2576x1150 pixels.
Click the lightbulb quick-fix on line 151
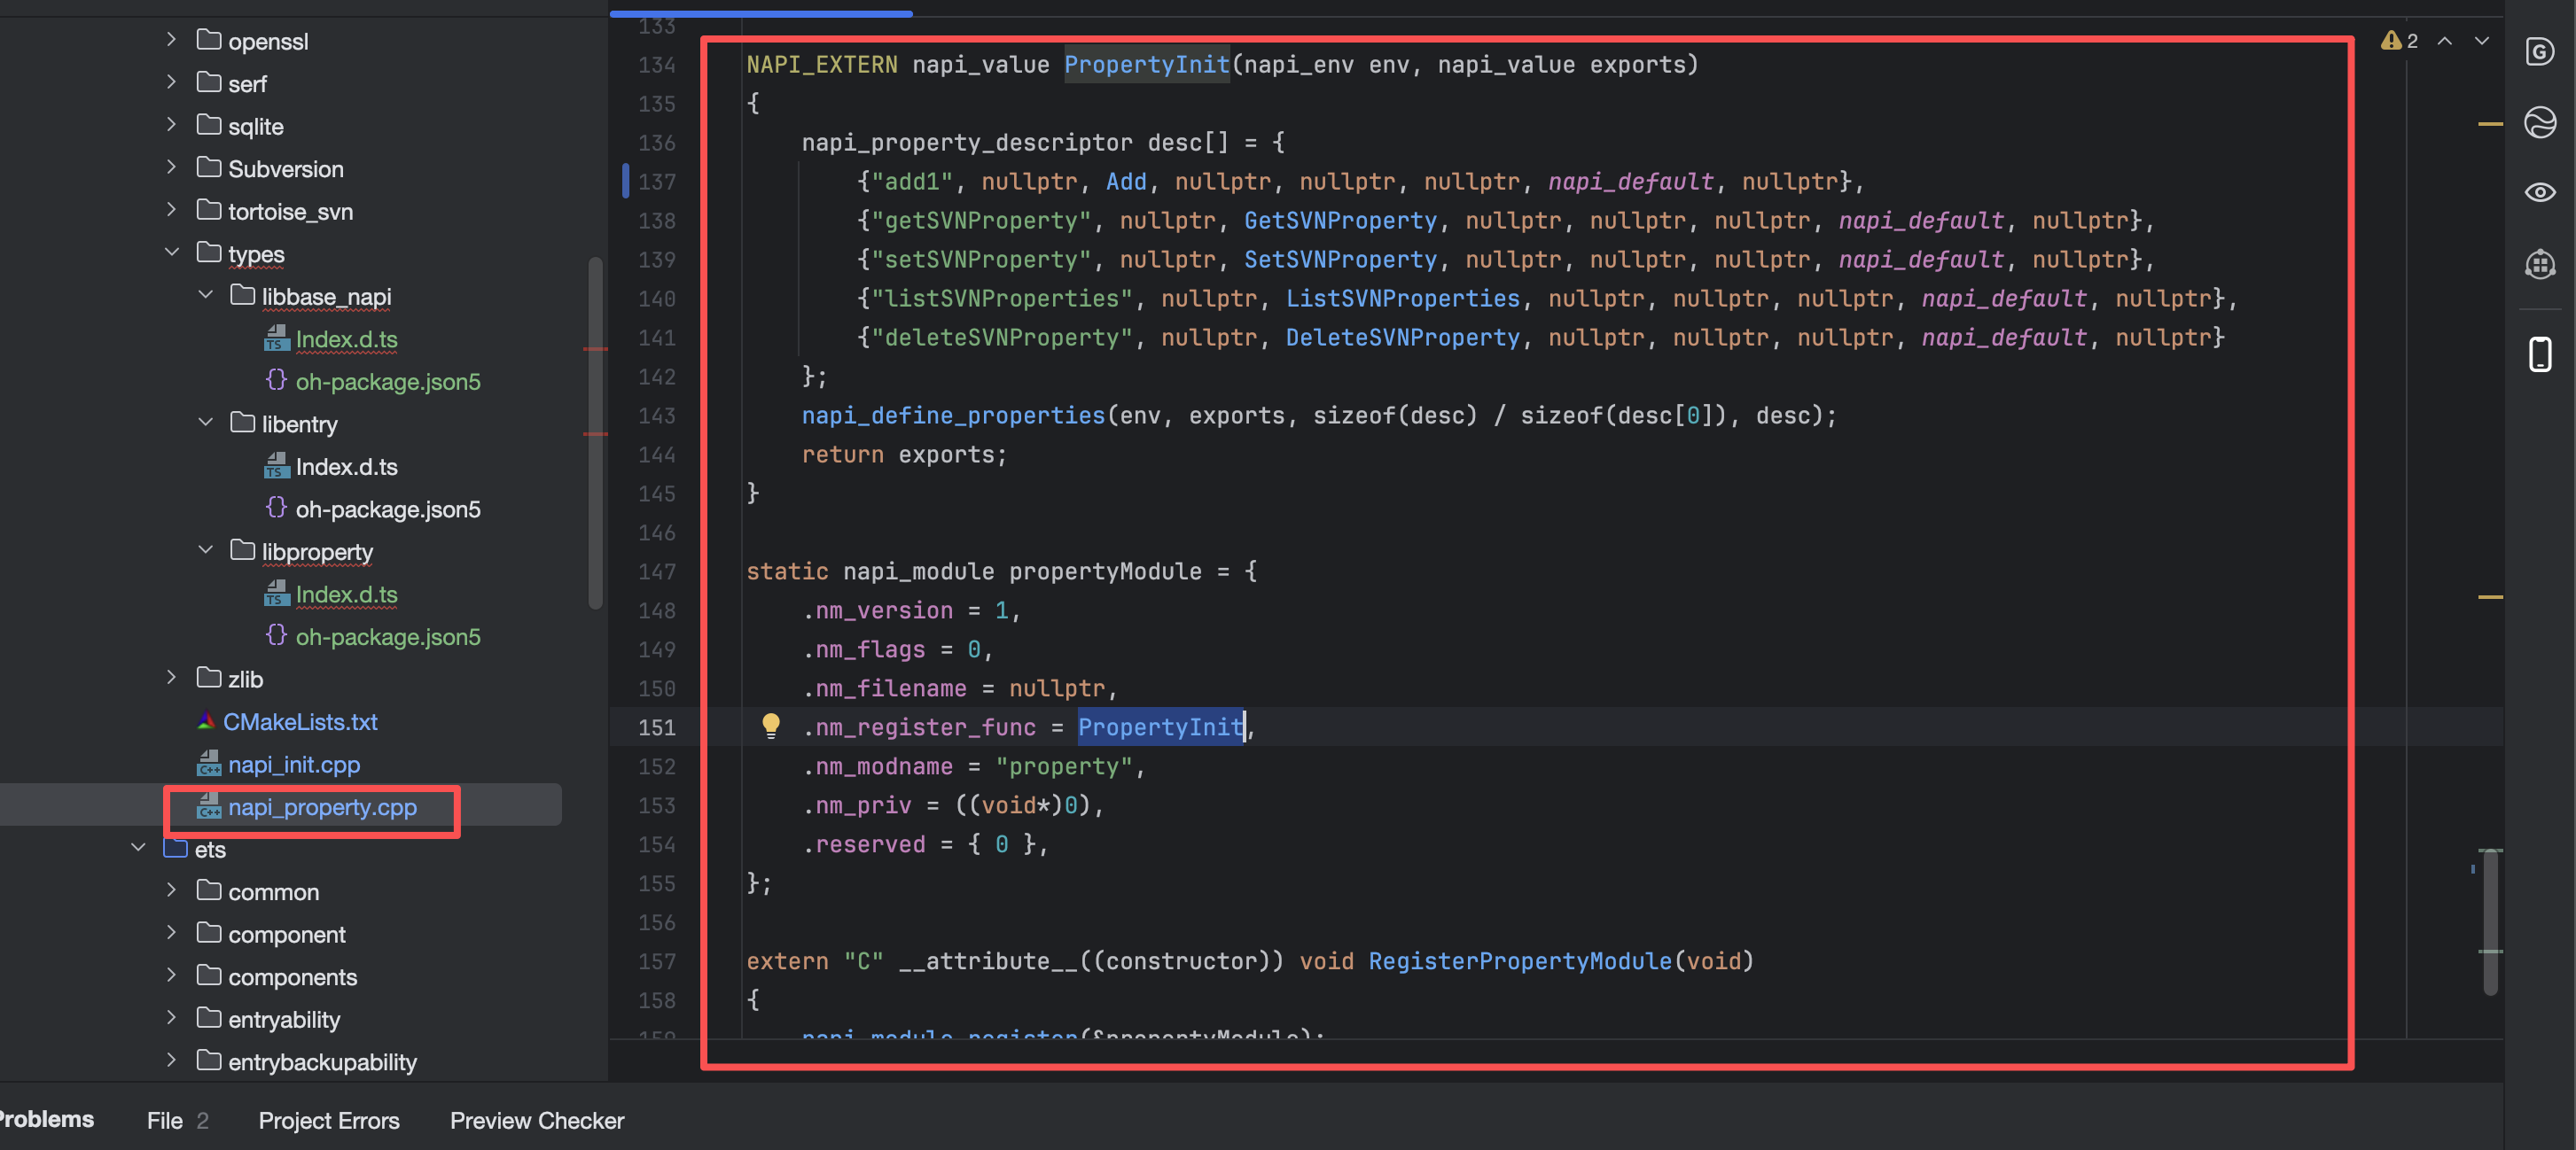click(x=770, y=726)
